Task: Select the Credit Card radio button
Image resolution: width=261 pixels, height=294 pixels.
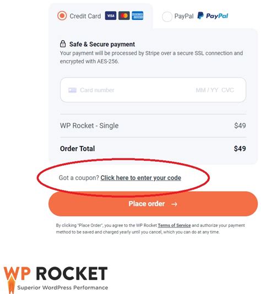Action: 62,16
